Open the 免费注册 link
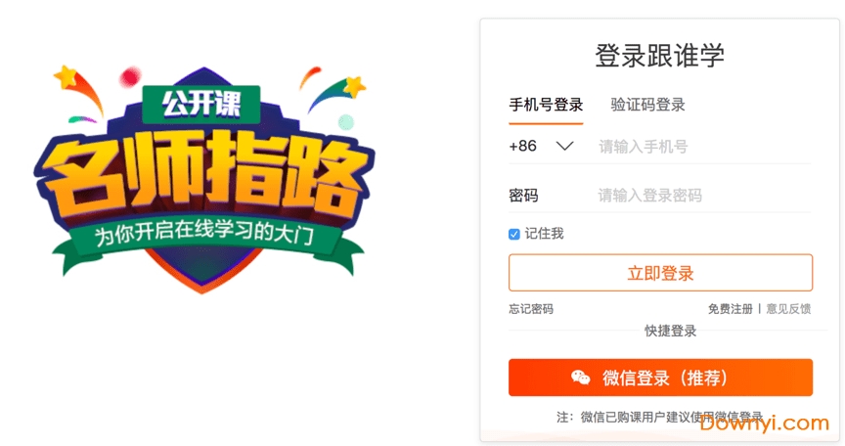 tap(731, 309)
